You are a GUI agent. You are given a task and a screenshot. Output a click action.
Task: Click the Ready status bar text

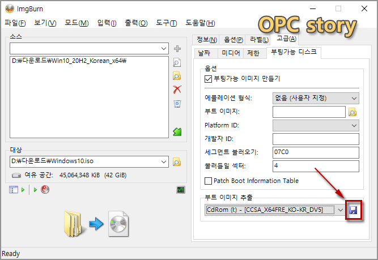click(11, 254)
